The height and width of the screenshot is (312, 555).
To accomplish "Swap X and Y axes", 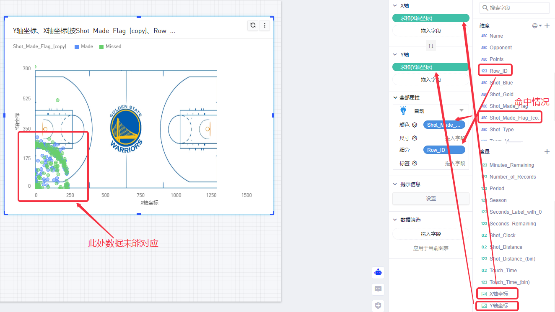I will 431,46.
